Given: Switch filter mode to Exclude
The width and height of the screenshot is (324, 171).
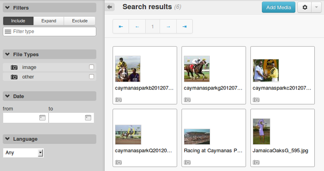Looking at the screenshot, I should click(80, 21).
